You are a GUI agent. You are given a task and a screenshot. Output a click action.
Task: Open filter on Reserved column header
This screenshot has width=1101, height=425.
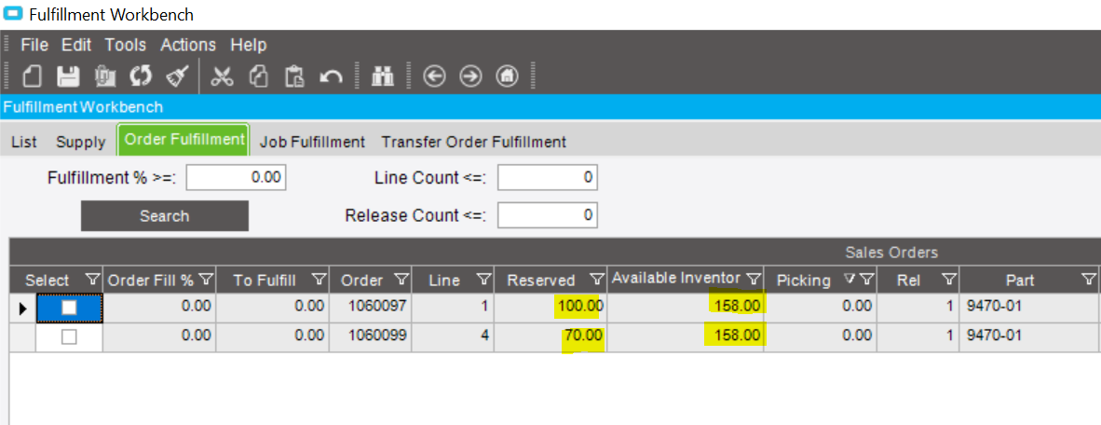point(596,281)
